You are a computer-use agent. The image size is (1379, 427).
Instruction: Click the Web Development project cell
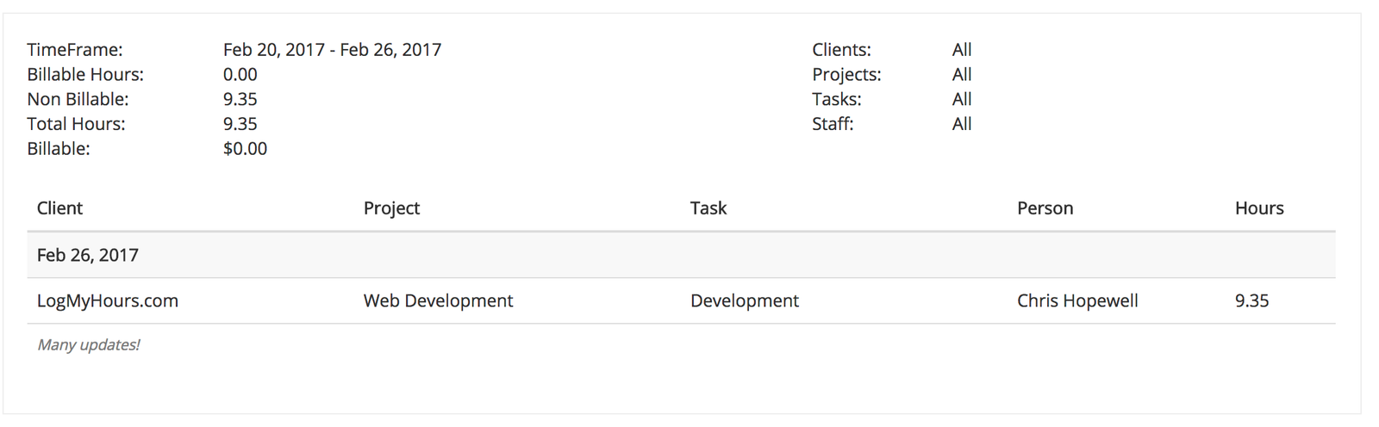(438, 300)
